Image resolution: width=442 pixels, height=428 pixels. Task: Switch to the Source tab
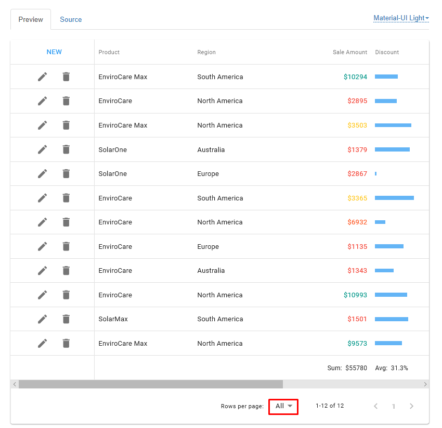[x=71, y=19]
